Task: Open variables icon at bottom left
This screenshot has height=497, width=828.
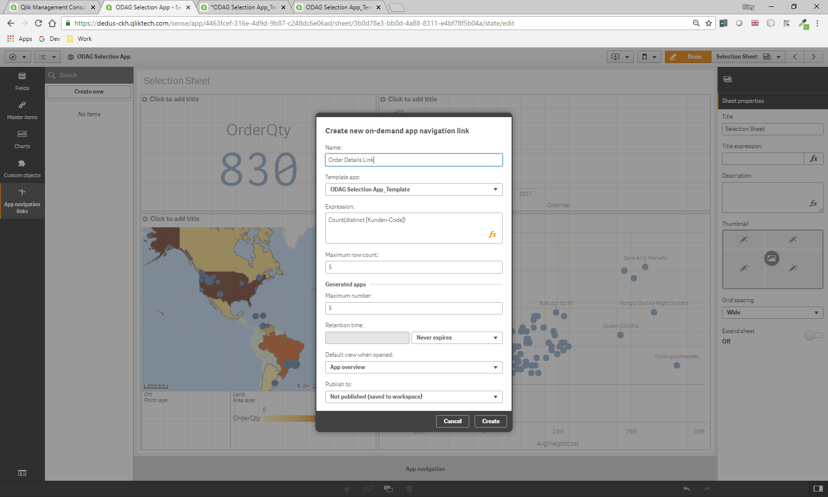Action: click(22, 473)
